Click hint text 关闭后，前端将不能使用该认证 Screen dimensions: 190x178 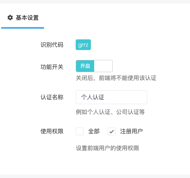coord(116,78)
